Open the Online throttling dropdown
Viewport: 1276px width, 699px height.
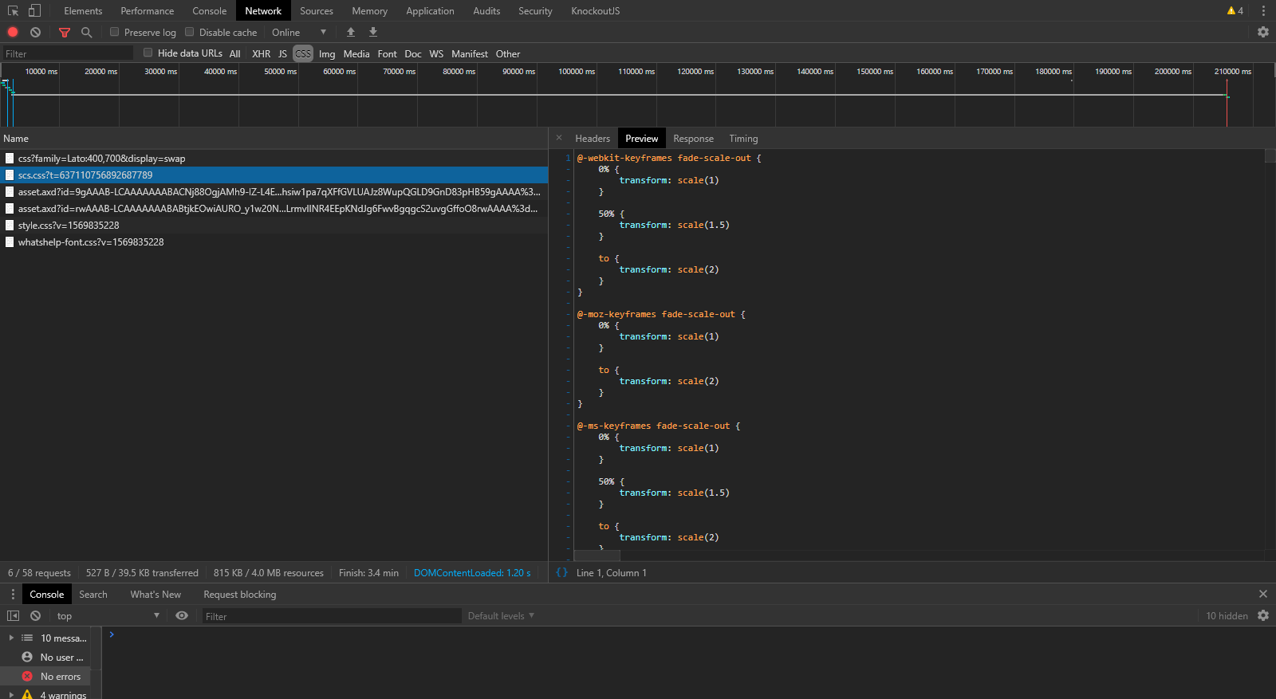[299, 32]
